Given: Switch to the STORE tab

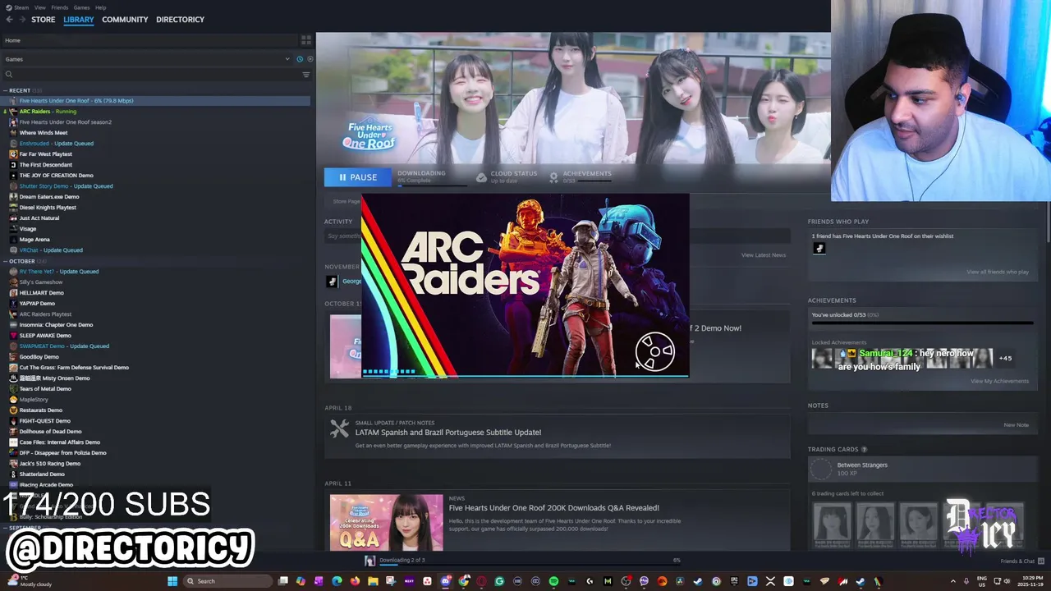Looking at the screenshot, I should pos(44,20).
